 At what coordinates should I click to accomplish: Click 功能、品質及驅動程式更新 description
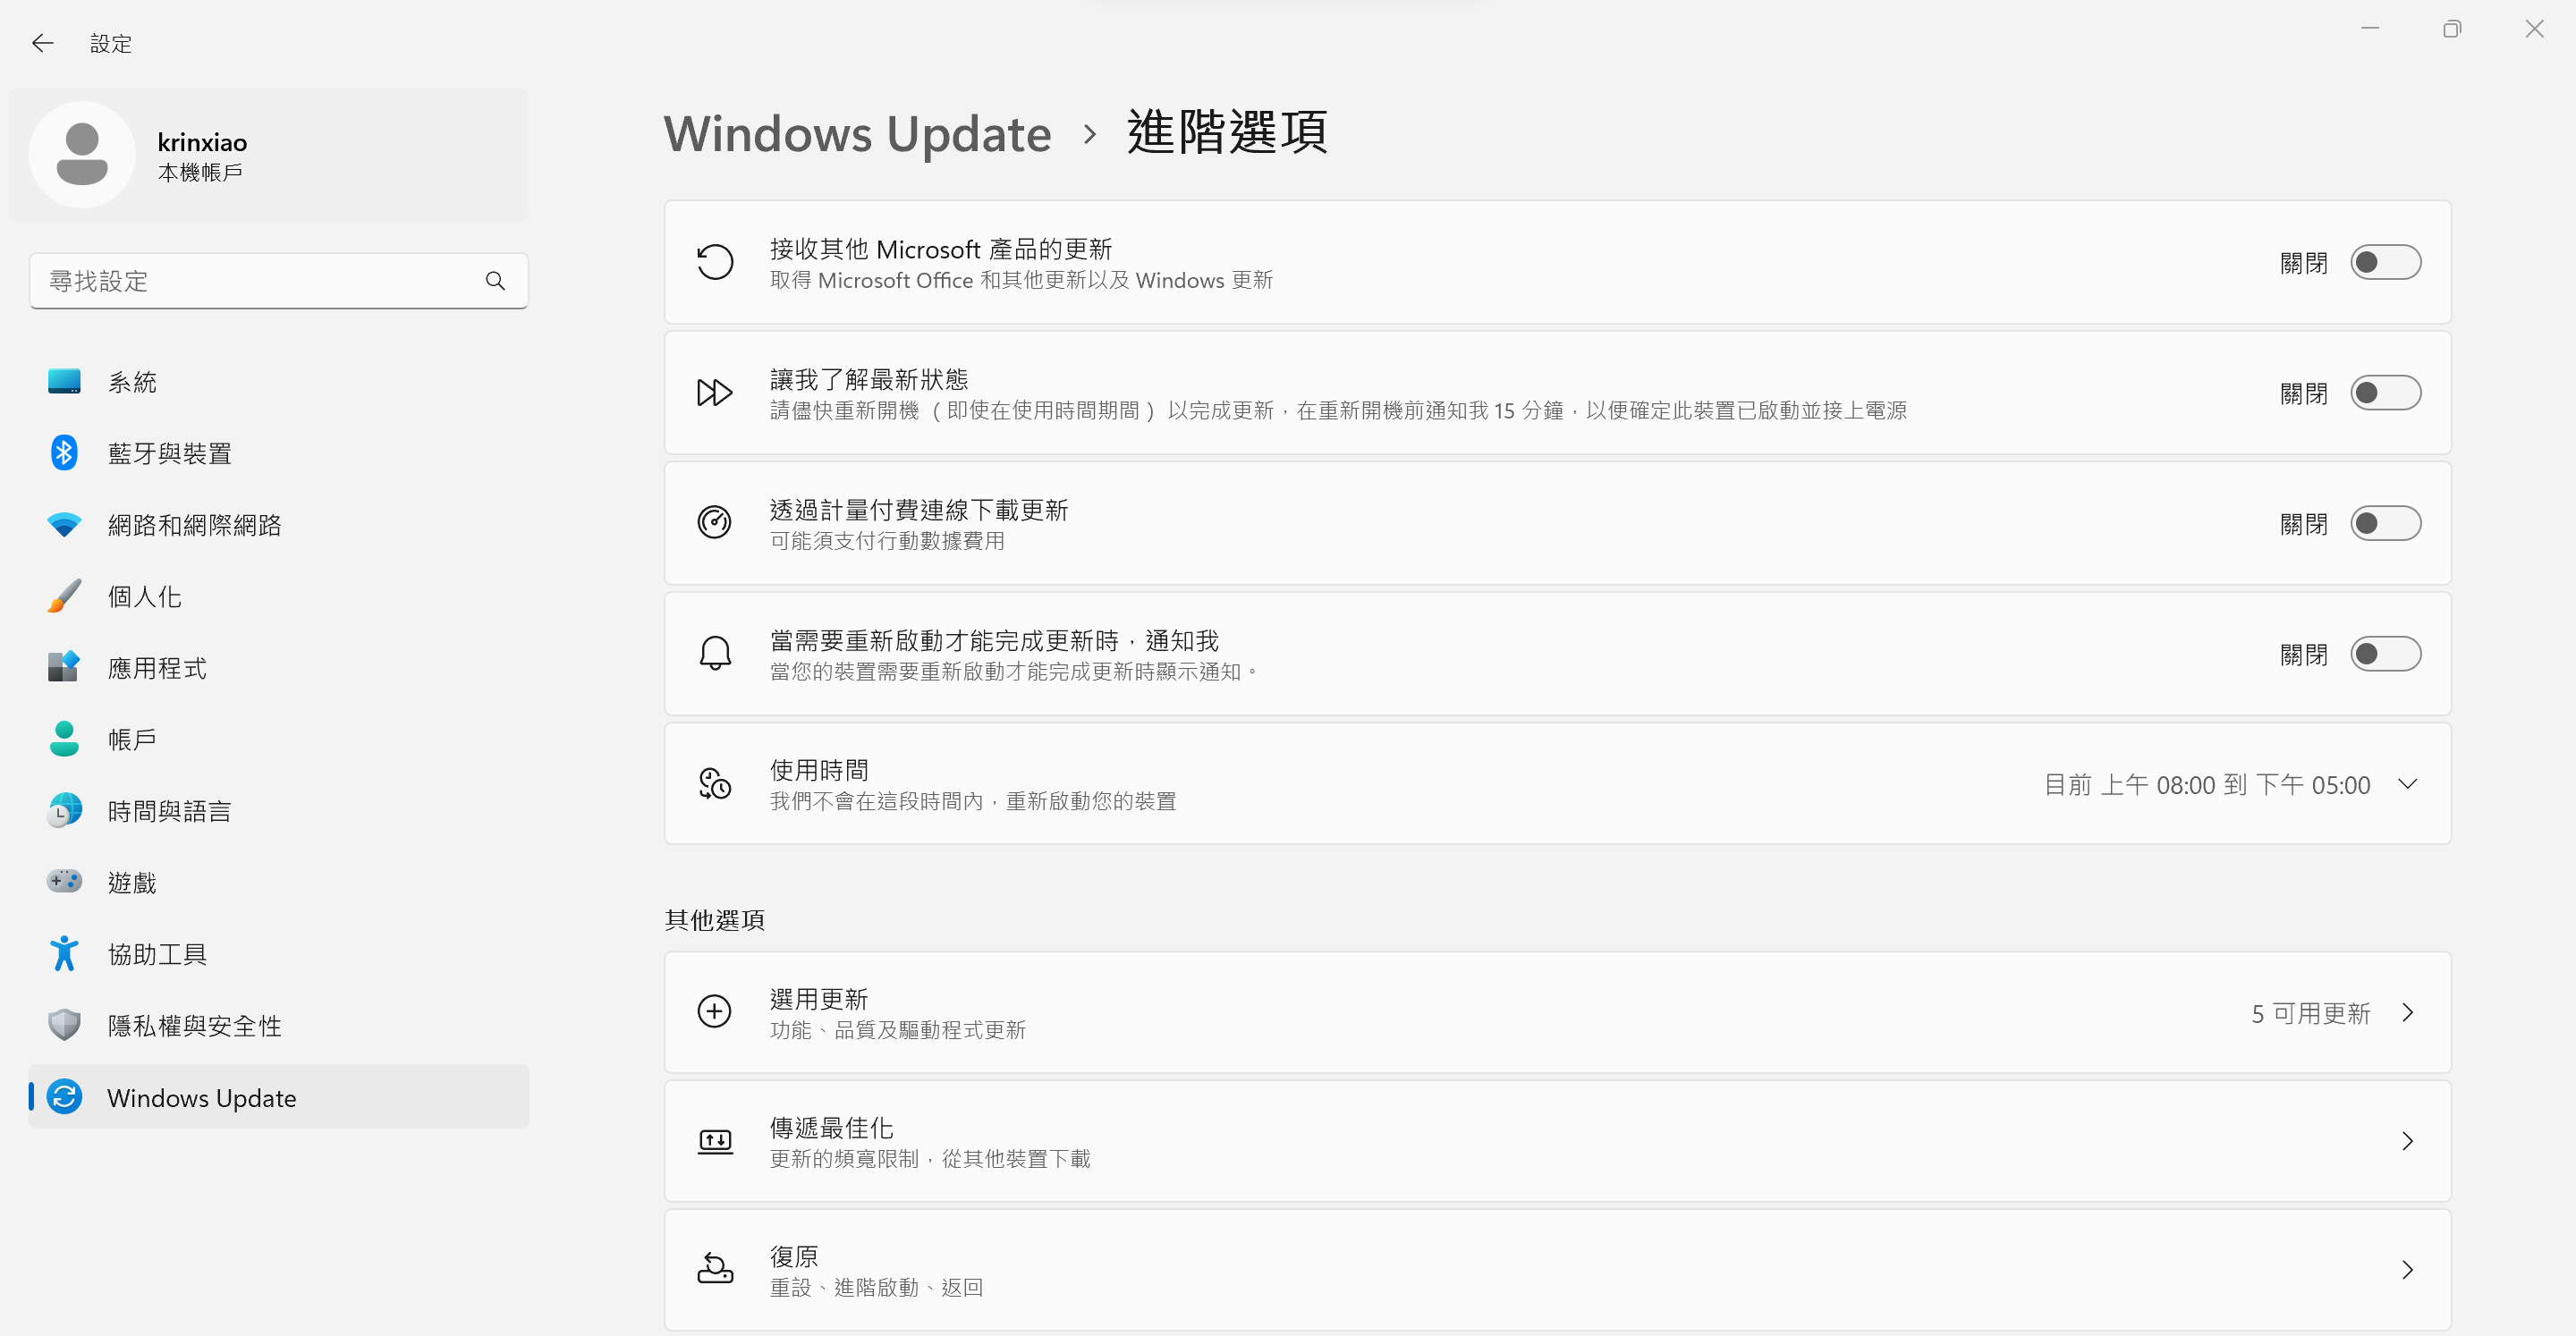click(898, 1029)
